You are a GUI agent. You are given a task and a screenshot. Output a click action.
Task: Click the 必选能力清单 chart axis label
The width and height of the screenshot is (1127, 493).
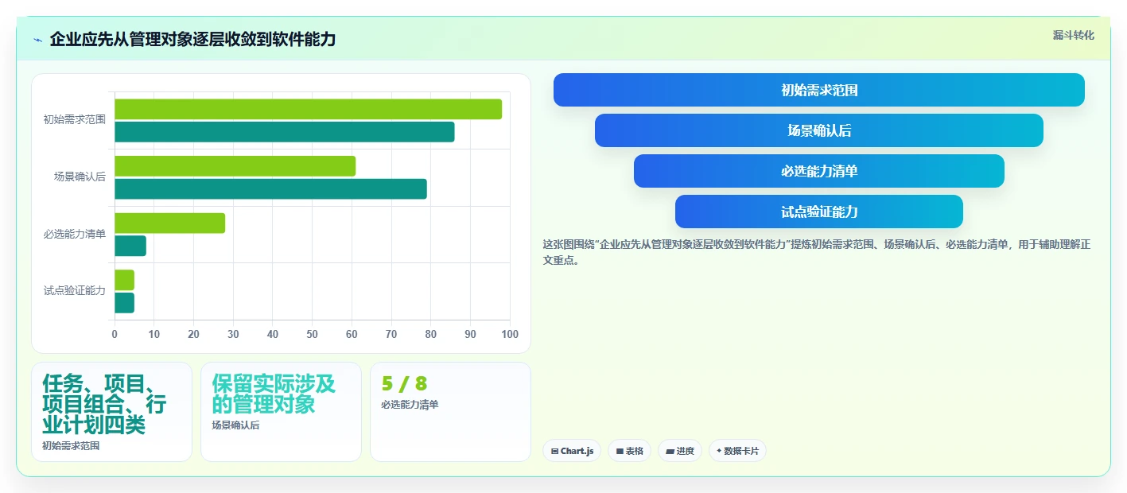point(75,235)
